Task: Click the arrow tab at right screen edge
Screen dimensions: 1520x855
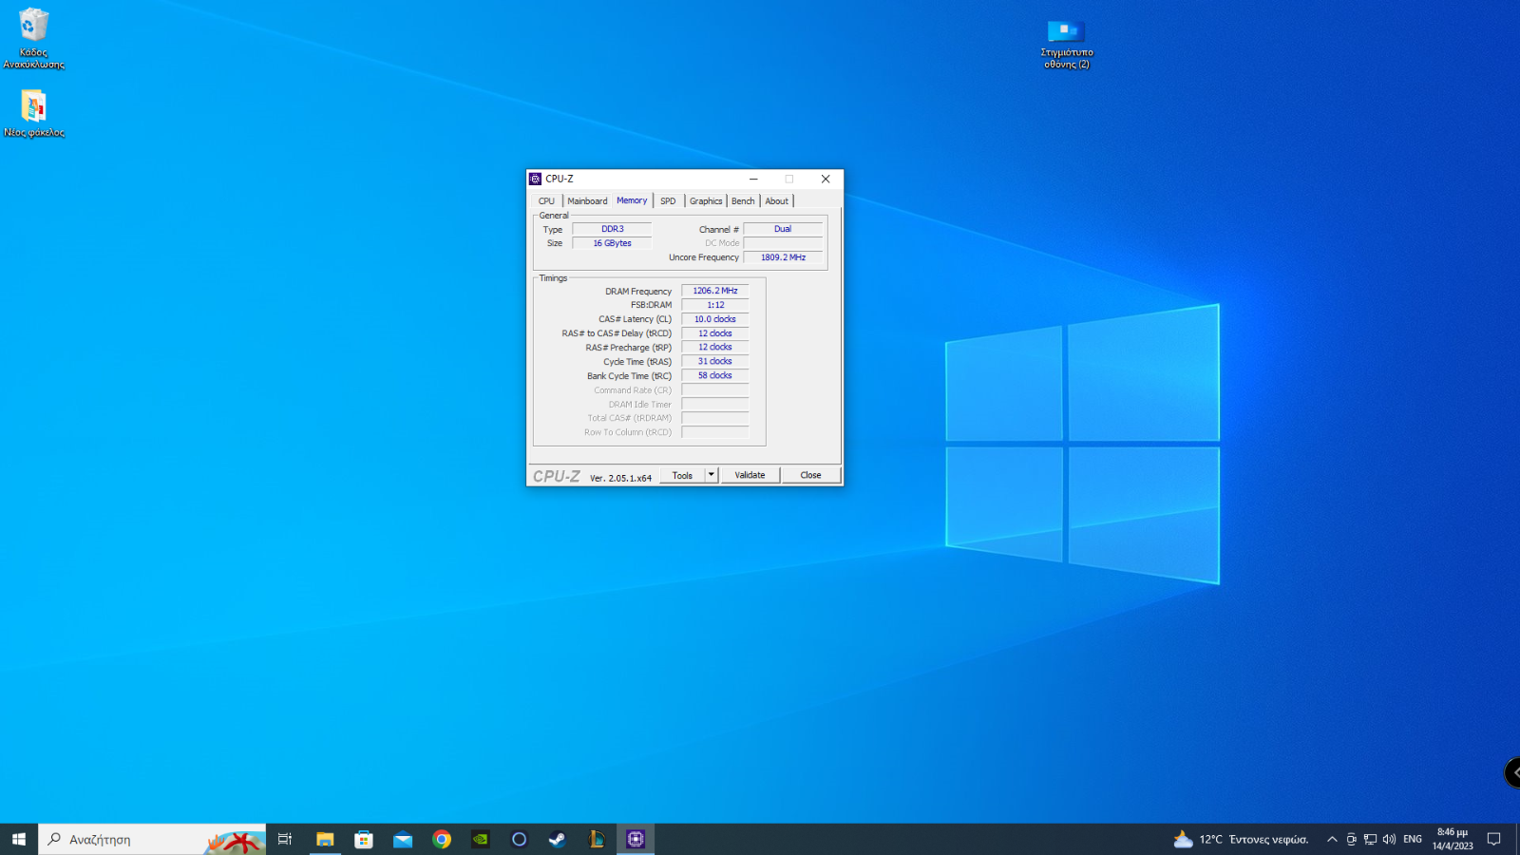Action: (1512, 773)
